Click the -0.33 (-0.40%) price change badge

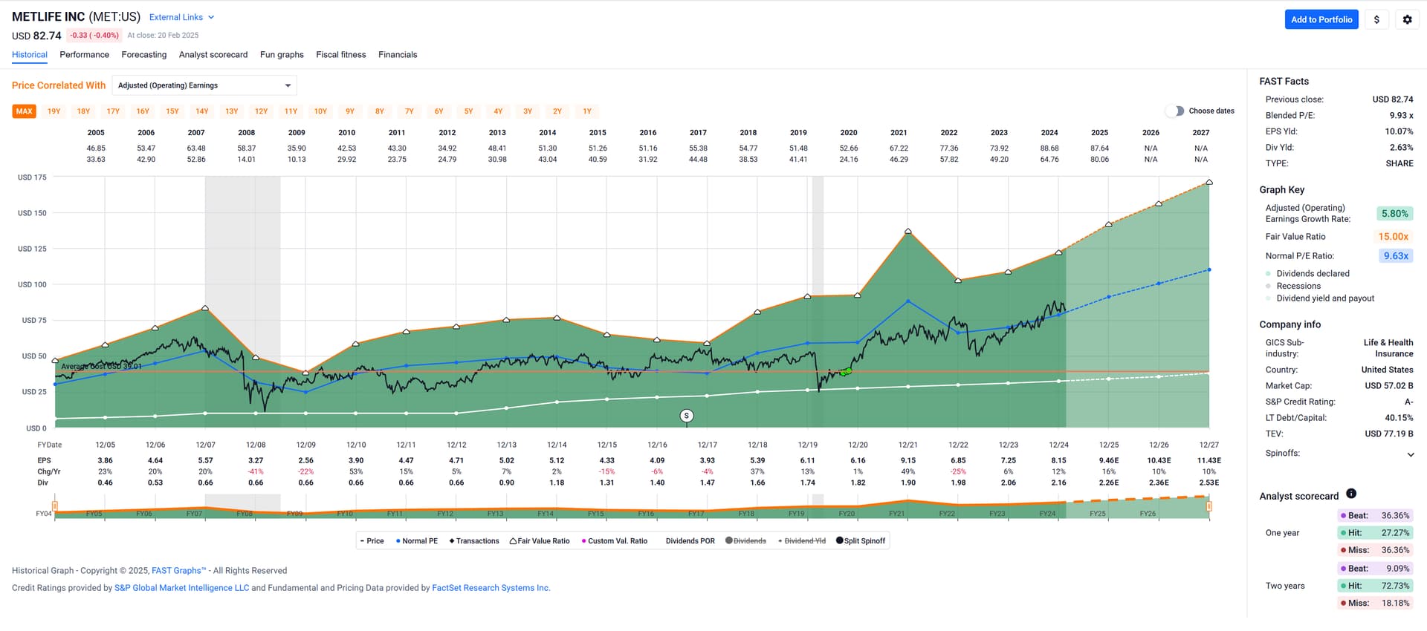click(94, 36)
